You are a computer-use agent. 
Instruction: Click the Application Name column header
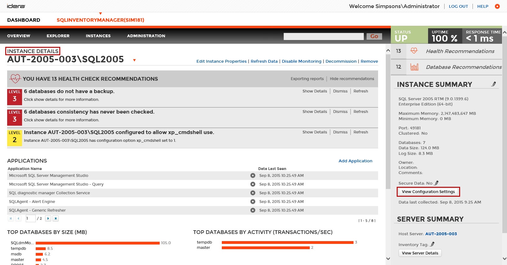point(25,169)
